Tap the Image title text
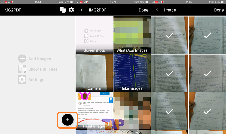This screenshot has width=226, height=134. point(170,10)
